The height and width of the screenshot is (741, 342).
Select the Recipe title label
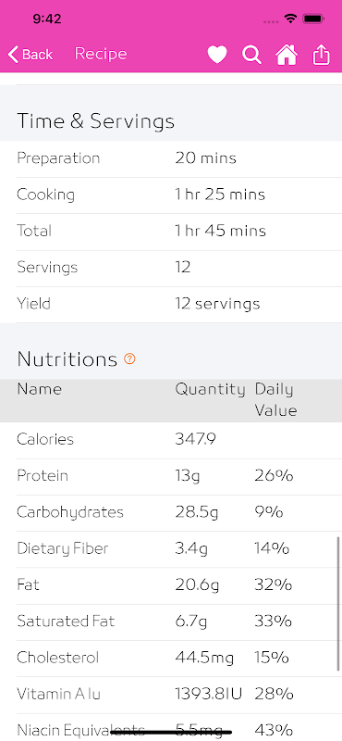101,54
